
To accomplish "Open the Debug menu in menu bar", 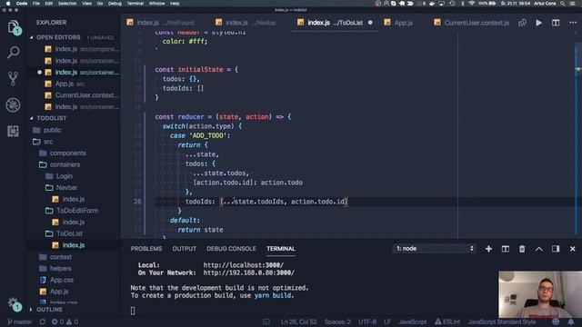I will coord(115,4).
